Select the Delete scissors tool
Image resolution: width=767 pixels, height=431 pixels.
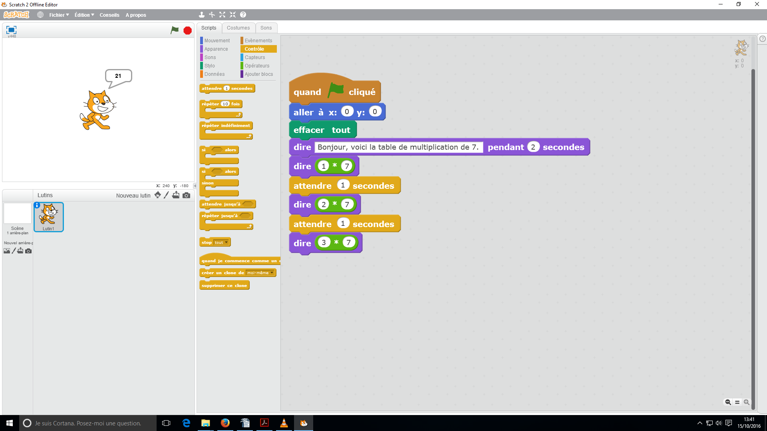212,15
